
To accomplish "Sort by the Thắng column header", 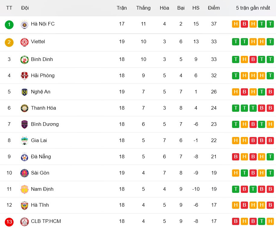I will [143, 8].
